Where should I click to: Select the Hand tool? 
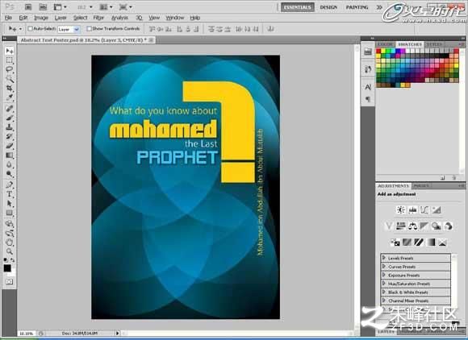[10, 243]
